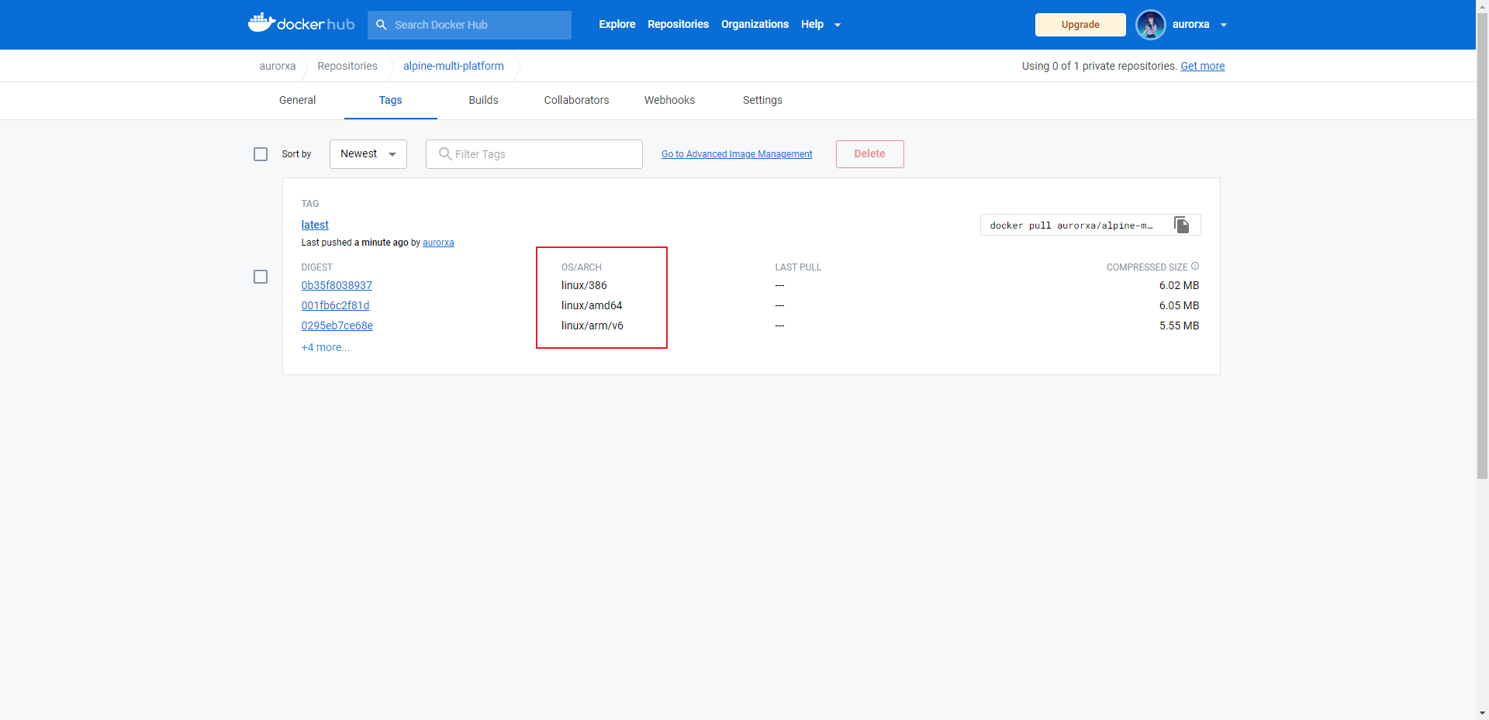Open the Settings tab
1489x720 pixels.
pyautogui.click(x=762, y=100)
